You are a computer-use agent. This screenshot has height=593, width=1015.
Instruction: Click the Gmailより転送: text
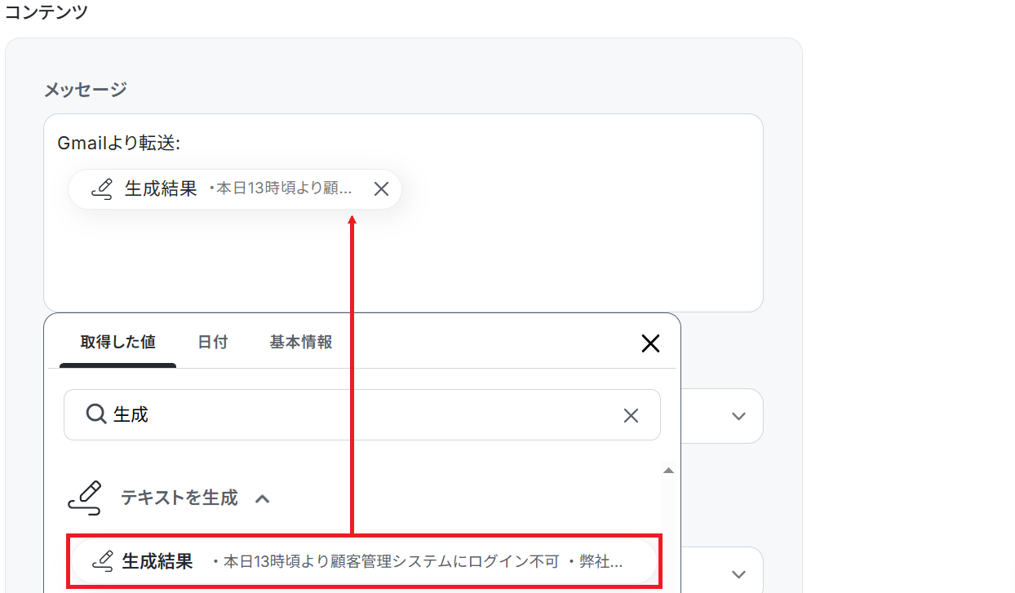tap(118, 144)
